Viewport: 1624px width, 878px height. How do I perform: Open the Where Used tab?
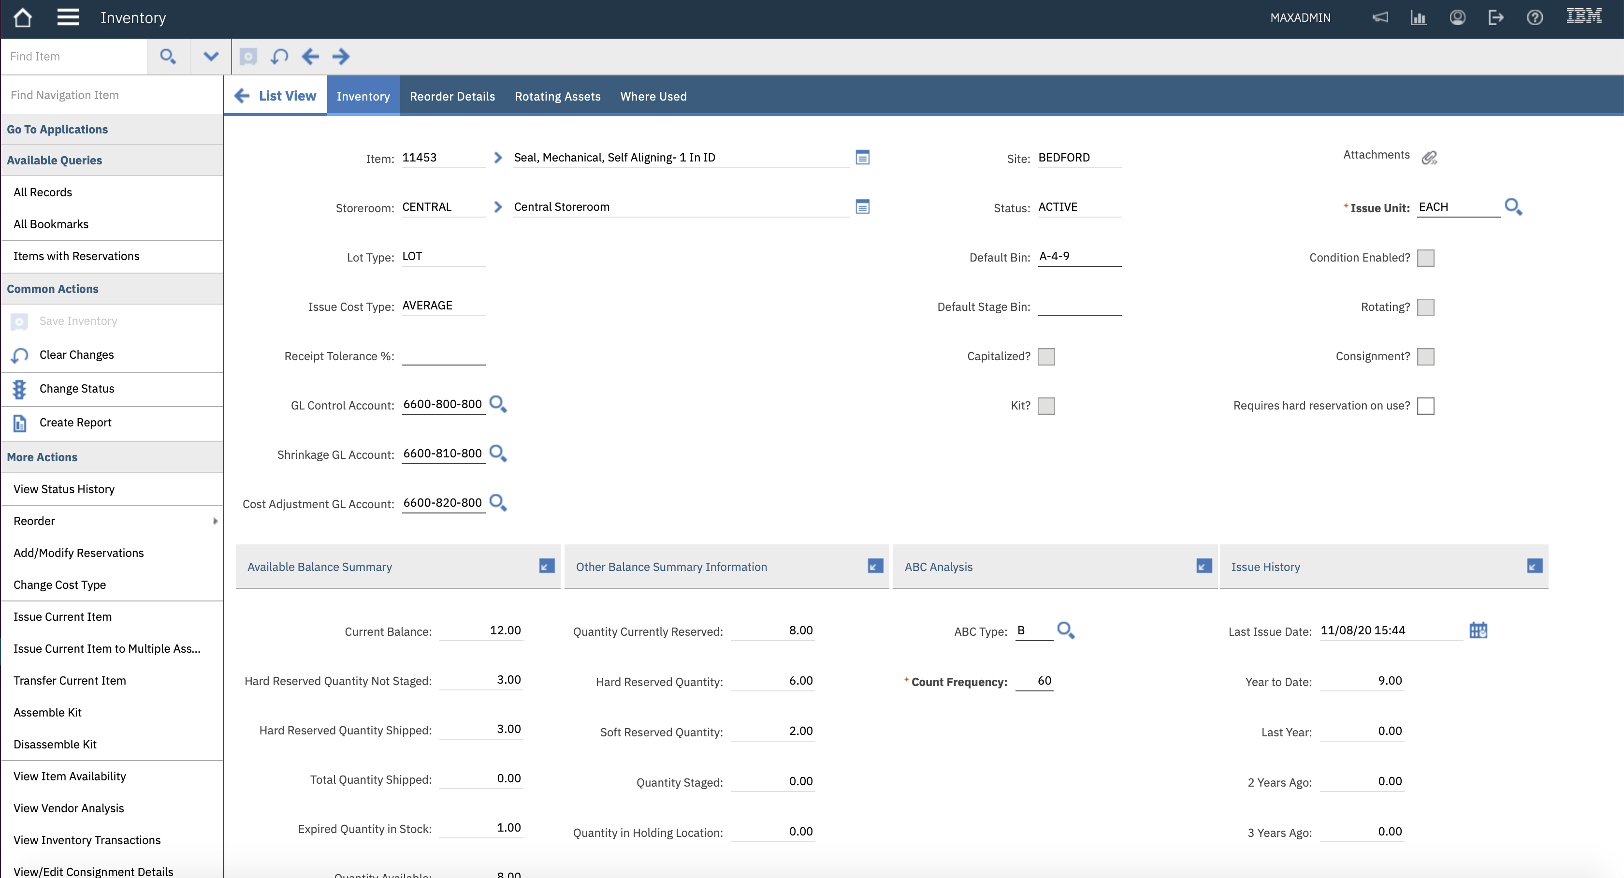click(x=653, y=96)
